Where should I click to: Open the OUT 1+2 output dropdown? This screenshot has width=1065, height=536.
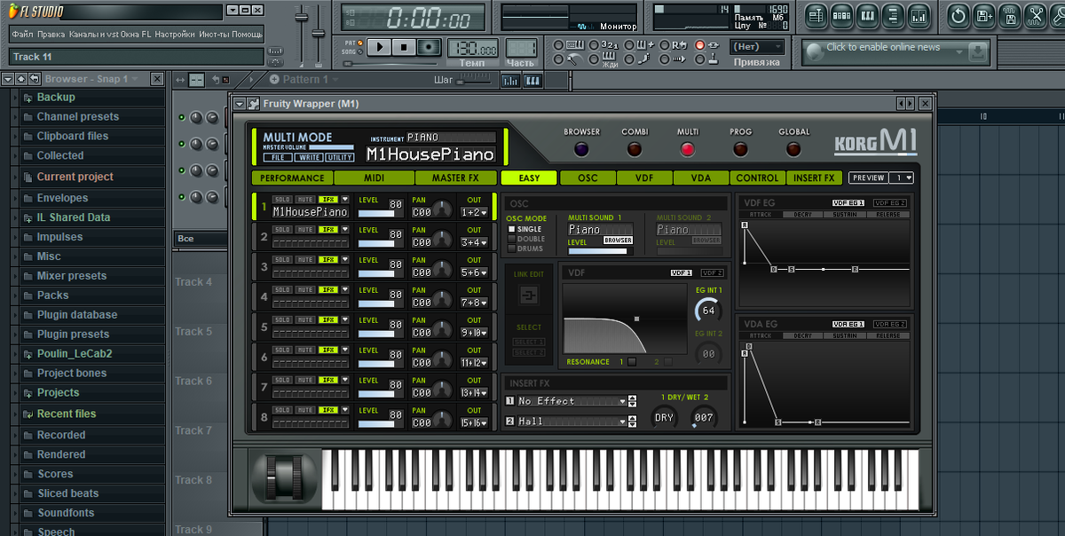coord(474,211)
